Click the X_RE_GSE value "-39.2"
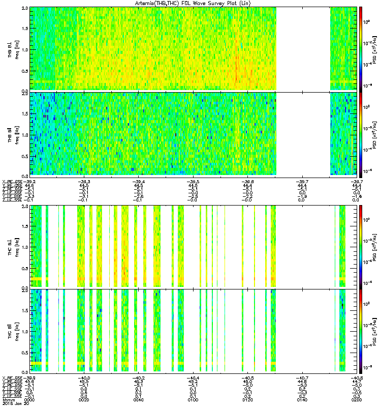The width and height of the screenshot is (381, 407). [x=29, y=182]
